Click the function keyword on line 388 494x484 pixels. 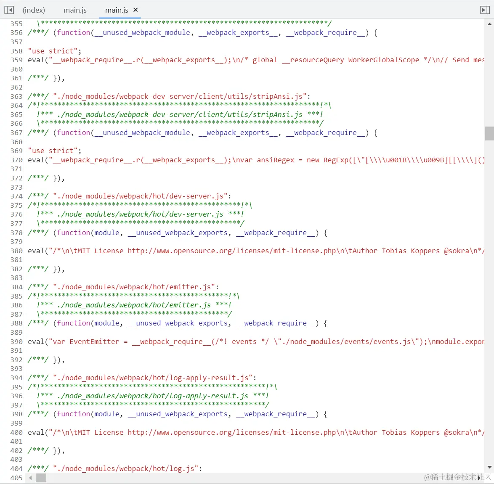pos(73,323)
